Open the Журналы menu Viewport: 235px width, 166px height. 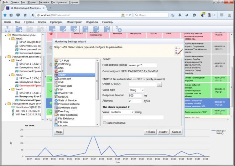point(92,22)
